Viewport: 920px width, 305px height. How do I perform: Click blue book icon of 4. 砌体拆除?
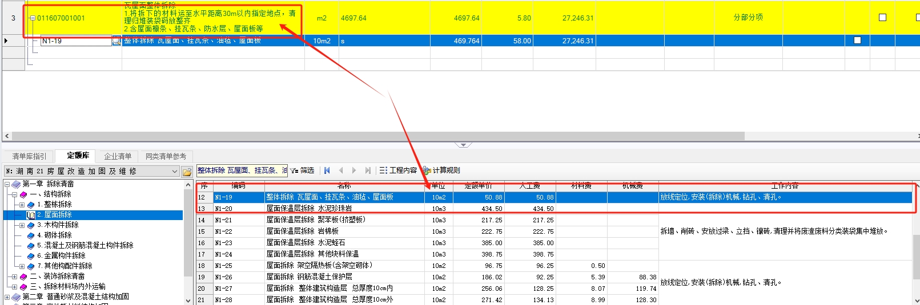(x=31, y=235)
